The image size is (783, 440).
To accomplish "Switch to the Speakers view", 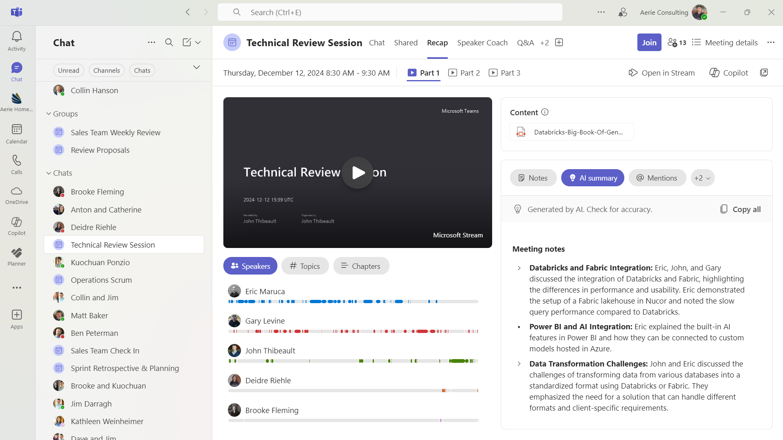I will coord(250,266).
